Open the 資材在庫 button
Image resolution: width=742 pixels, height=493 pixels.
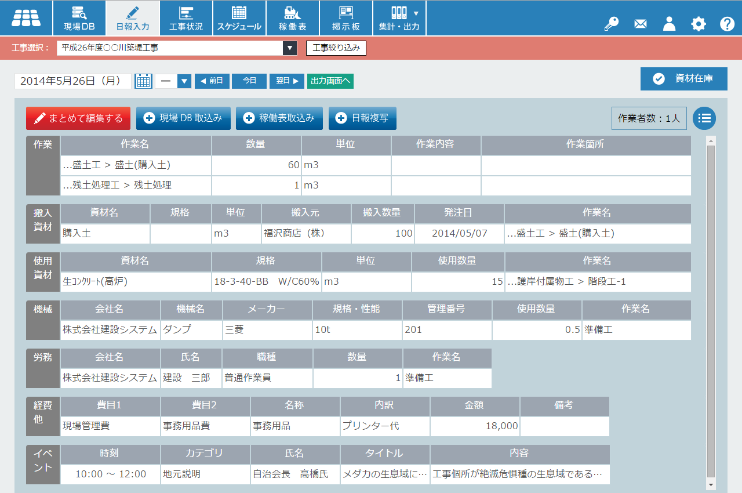tap(684, 79)
